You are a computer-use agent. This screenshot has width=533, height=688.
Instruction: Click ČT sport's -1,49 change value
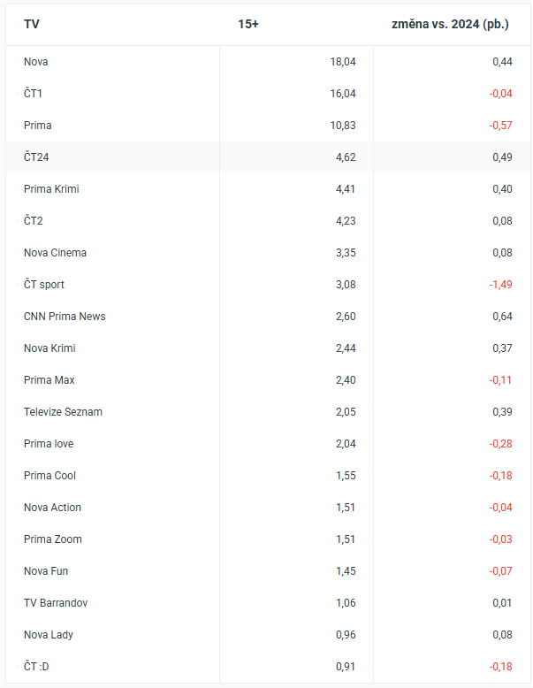tap(500, 285)
